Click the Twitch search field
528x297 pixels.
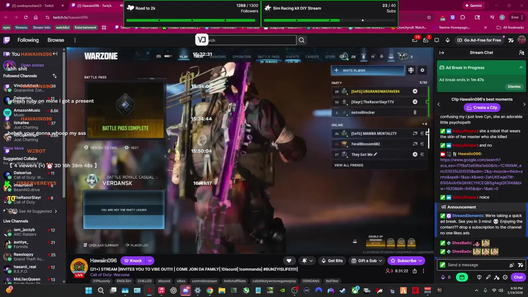pyautogui.click(x=250, y=40)
